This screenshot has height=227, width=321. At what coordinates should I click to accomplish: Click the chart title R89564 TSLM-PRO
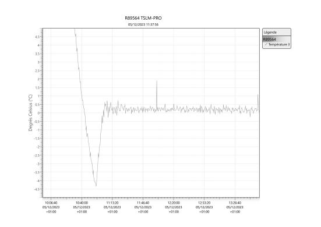[143, 18]
